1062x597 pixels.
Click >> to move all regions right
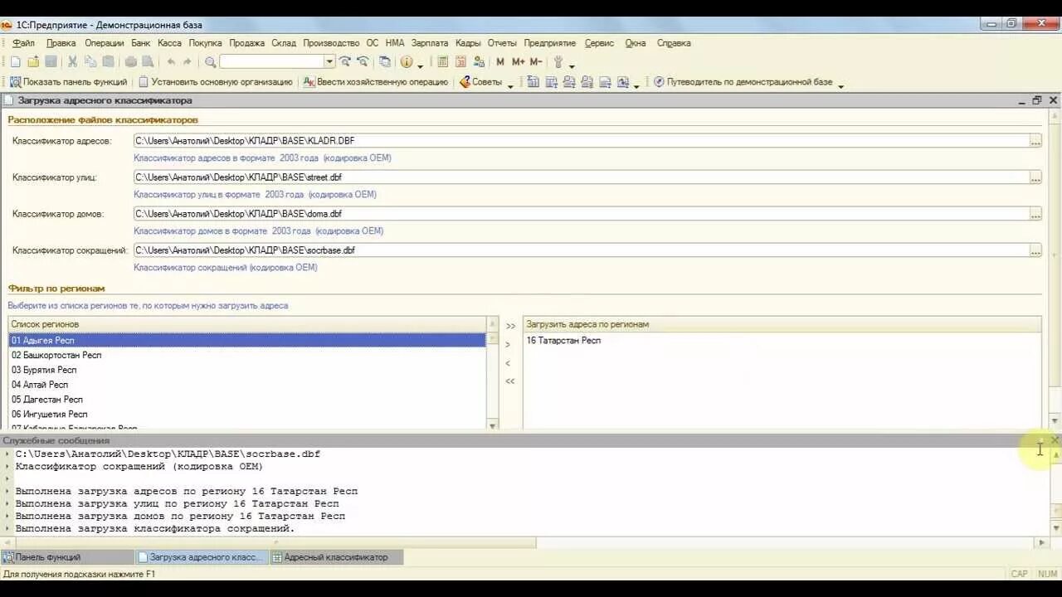click(x=510, y=327)
